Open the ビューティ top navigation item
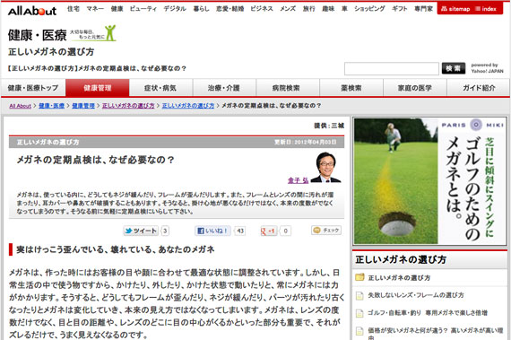 point(143,9)
